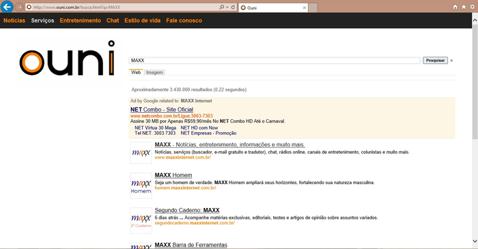Viewport: 478px width, 249px height.
Task: Click the maxx 2º Caderno thumbnail
Action: tap(141, 220)
